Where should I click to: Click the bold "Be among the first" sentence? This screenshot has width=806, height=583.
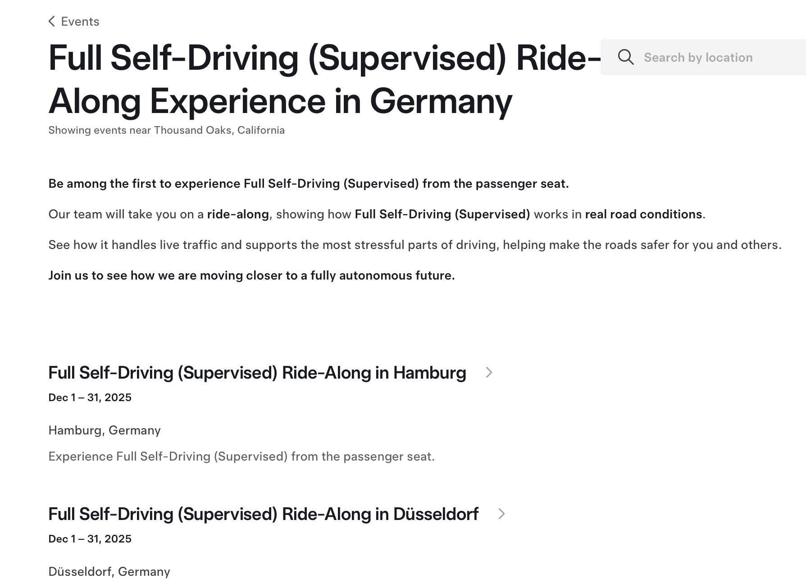click(x=308, y=184)
